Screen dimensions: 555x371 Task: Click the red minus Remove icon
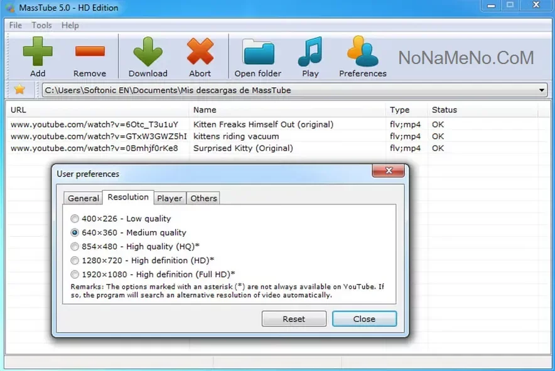(x=90, y=52)
